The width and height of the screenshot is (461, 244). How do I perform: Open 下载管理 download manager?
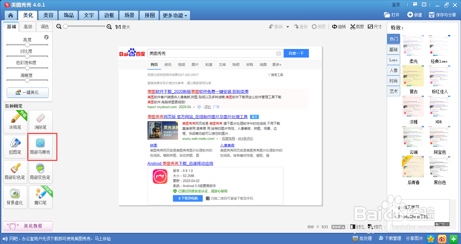pos(390,238)
